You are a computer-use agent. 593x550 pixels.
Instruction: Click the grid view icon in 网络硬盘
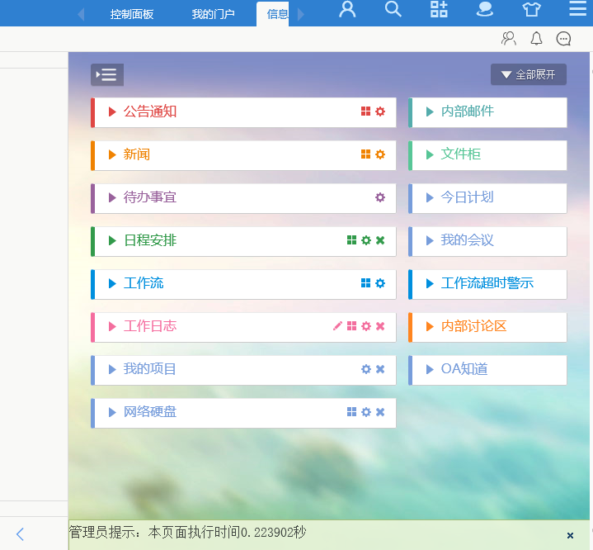tap(352, 412)
